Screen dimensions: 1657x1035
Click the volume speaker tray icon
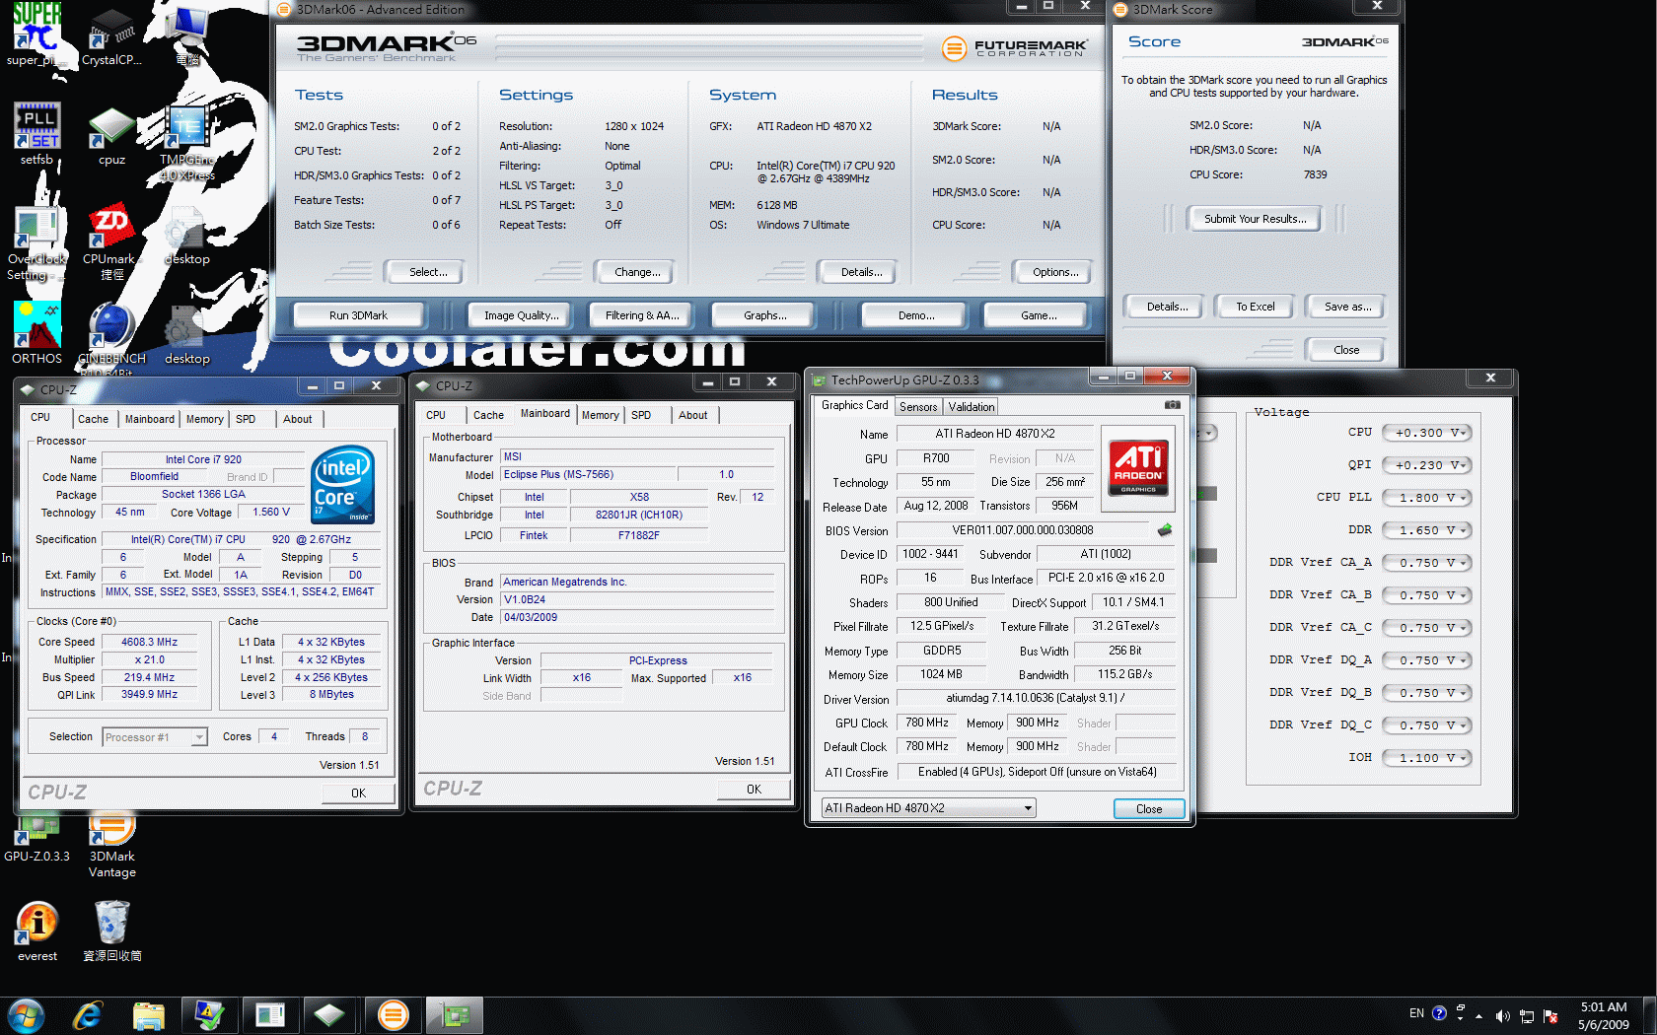pyautogui.click(x=1502, y=1015)
